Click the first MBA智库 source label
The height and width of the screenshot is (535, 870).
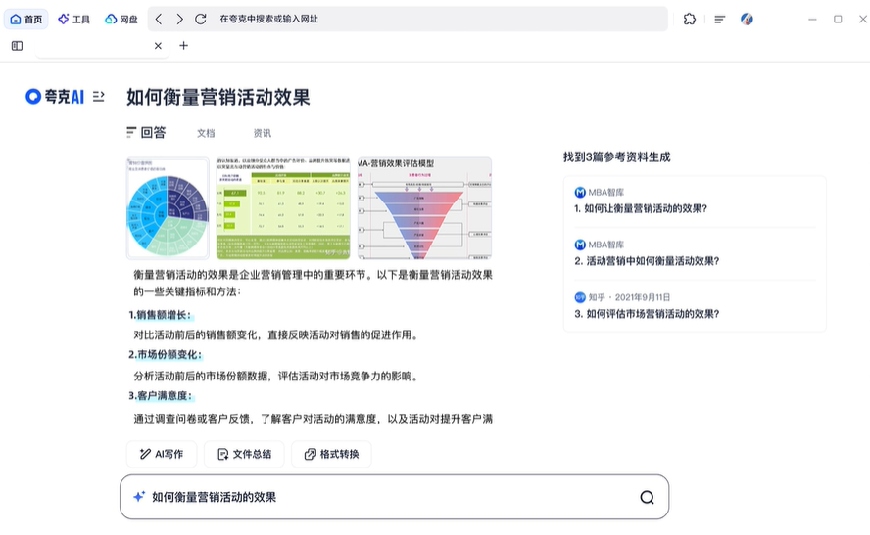[600, 192]
